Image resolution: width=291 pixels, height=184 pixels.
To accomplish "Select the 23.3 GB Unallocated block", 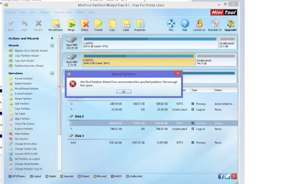I will [227, 43].
